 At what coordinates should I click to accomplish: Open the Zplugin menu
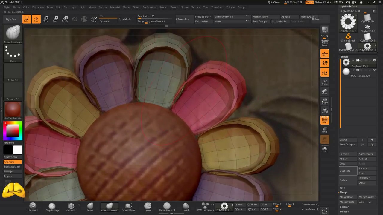pos(230,7)
